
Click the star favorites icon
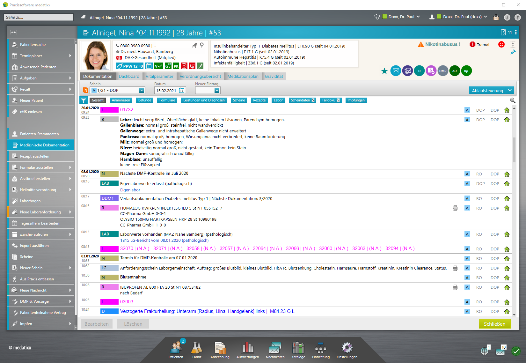coord(384,71)
